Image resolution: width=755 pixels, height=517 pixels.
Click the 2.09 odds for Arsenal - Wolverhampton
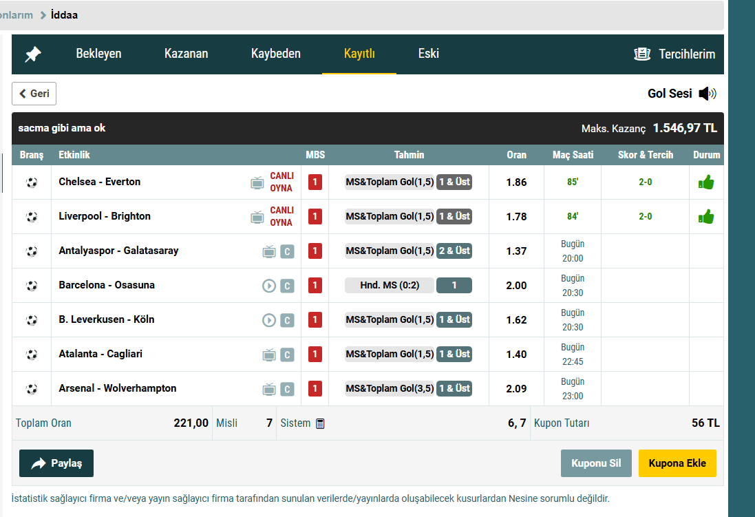point(516,388)
